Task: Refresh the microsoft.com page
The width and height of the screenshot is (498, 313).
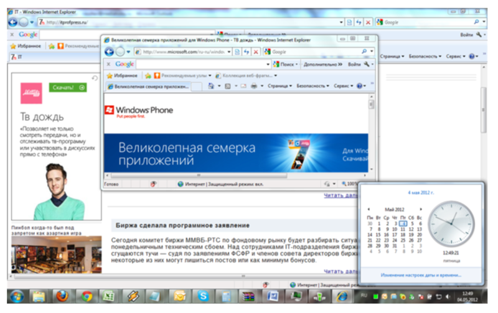Action: (x=247, y=52)
